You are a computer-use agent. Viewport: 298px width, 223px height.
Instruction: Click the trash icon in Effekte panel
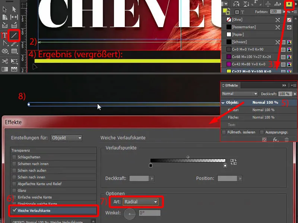point(286,140)
